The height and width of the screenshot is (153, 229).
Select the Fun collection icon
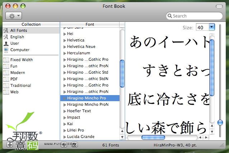pos(6,66)
